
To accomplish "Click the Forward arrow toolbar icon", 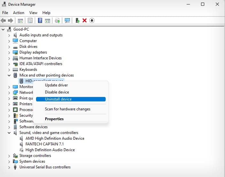I will click(x=11, y=21).
